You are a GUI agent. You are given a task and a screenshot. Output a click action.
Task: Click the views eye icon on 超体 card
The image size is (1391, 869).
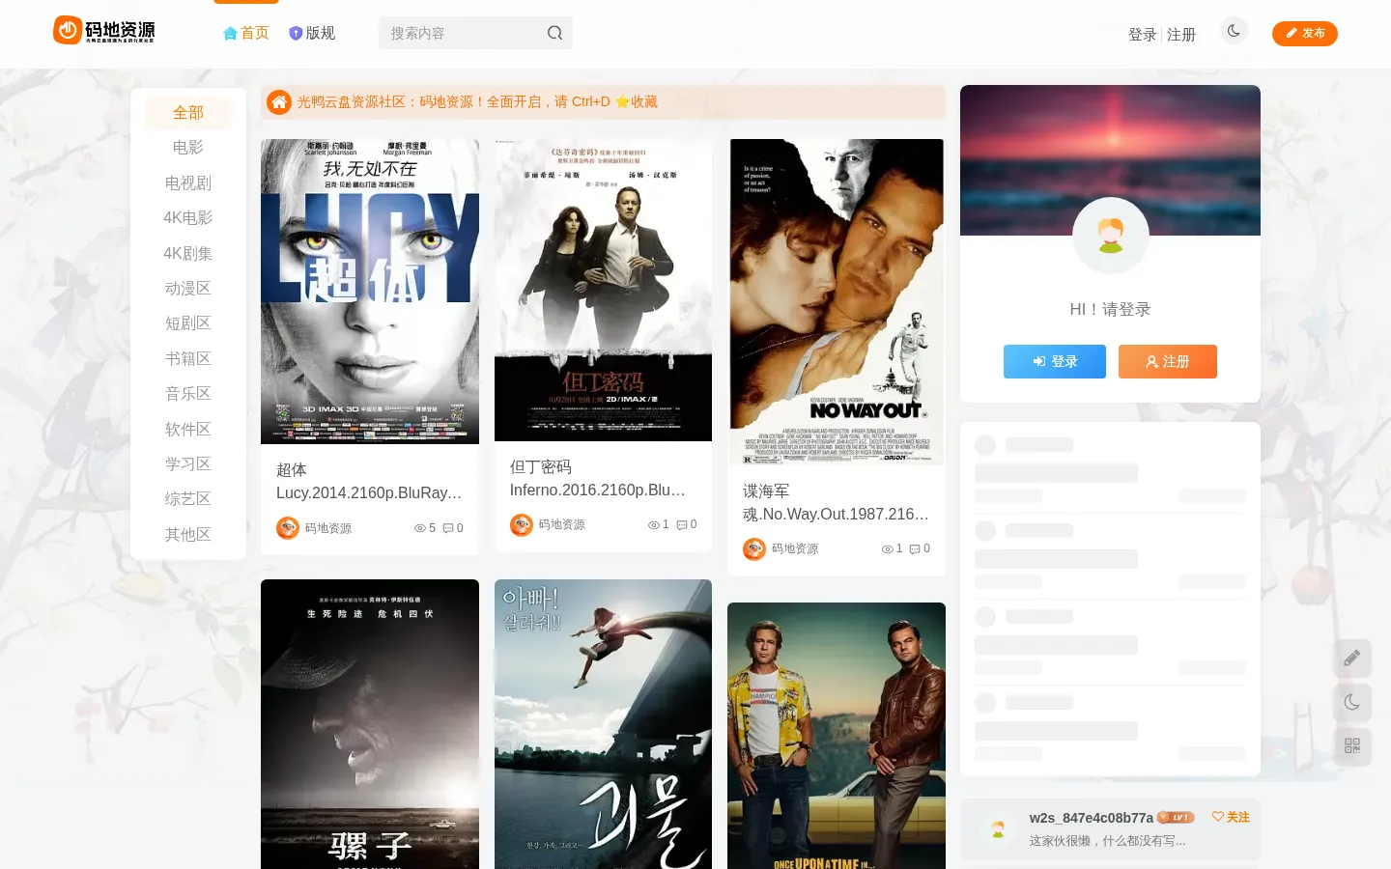(420, 528)
